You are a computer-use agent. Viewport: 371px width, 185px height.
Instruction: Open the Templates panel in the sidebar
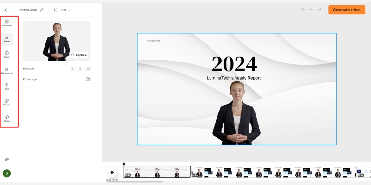coord(6,23)
